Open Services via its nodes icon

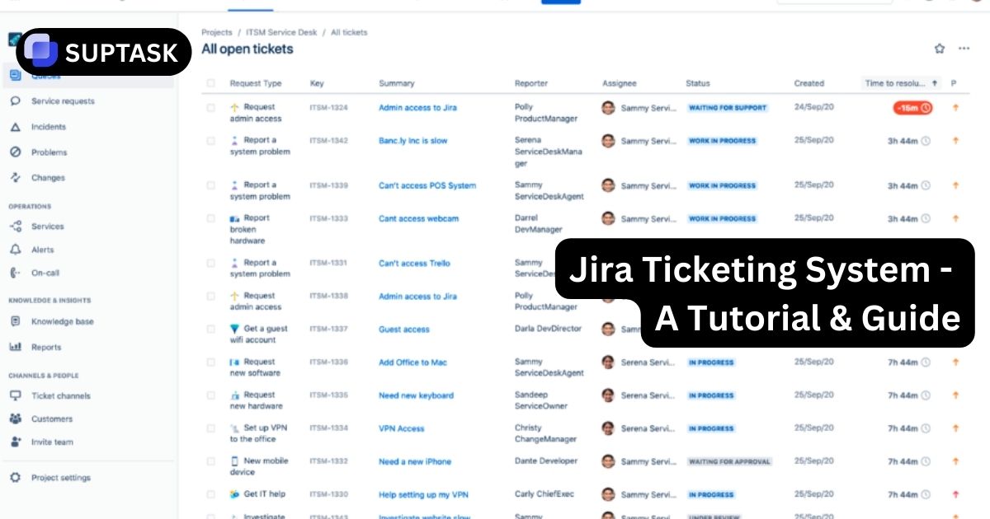[15, 227]
